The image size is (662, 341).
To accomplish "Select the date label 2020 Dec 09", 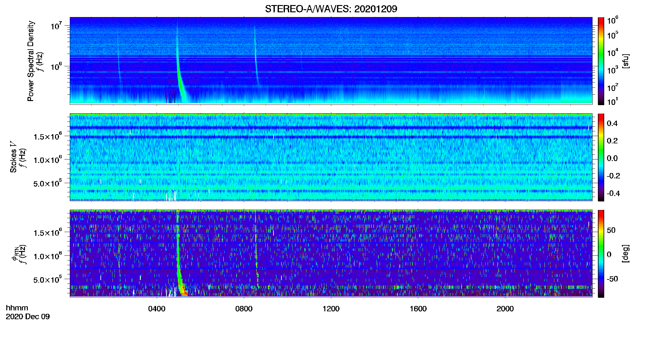I will click(28, 317).
